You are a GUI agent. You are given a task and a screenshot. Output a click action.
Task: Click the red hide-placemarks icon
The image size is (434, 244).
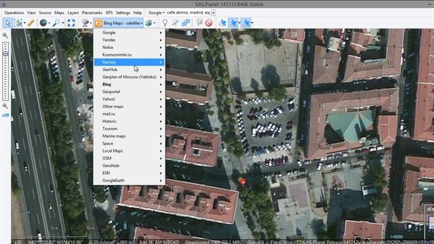(x=209, y=23)
